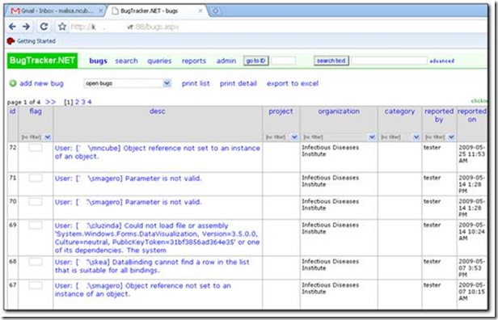Viewport: 498px width, 320px height.
Task: Sort by the reported by column header
Action: click(439, 116)
